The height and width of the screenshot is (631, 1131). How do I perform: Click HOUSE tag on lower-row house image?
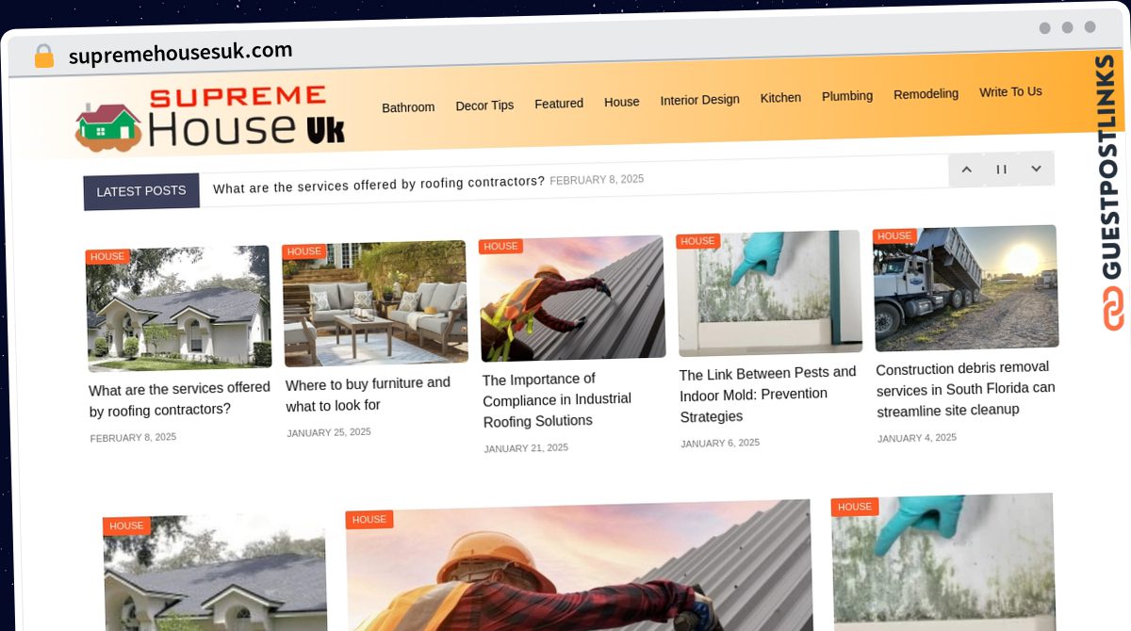(126, 526)
